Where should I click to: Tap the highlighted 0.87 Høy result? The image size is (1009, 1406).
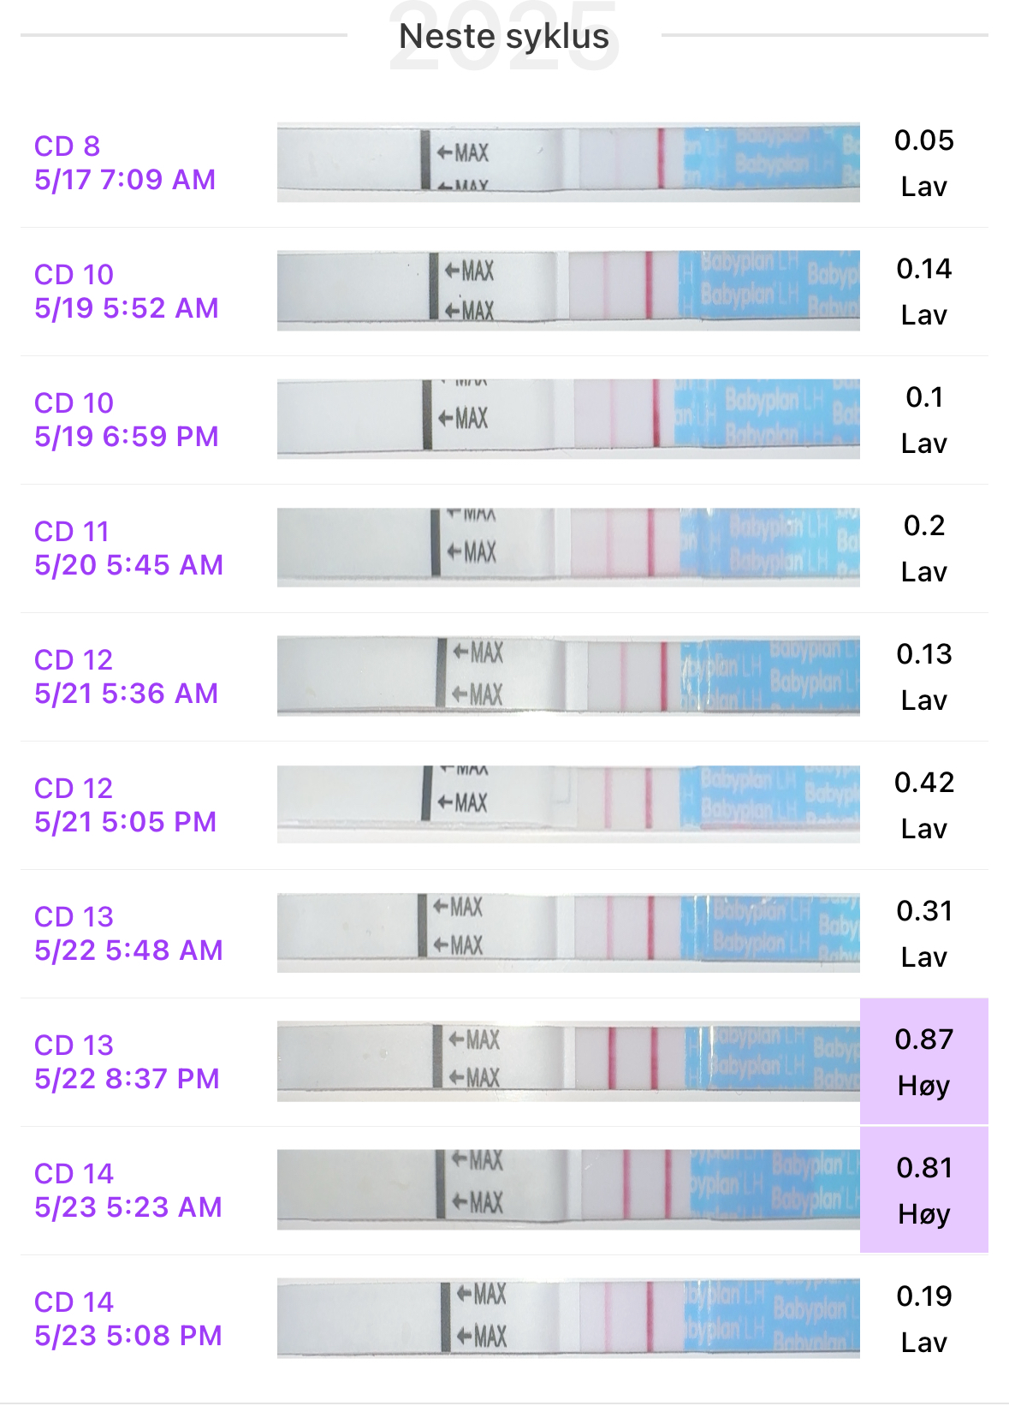point(923,1062)
